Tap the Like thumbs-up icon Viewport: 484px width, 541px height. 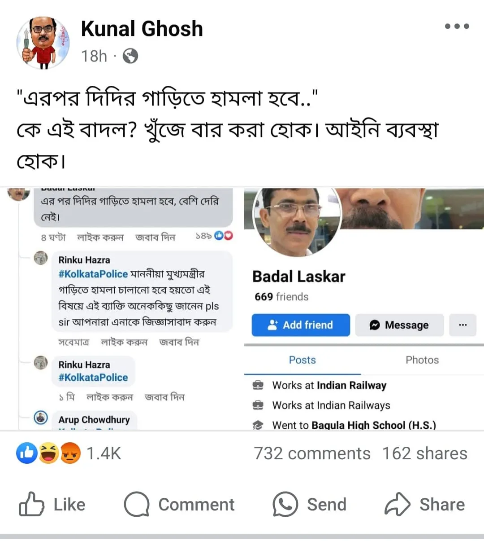pos(31,504)
